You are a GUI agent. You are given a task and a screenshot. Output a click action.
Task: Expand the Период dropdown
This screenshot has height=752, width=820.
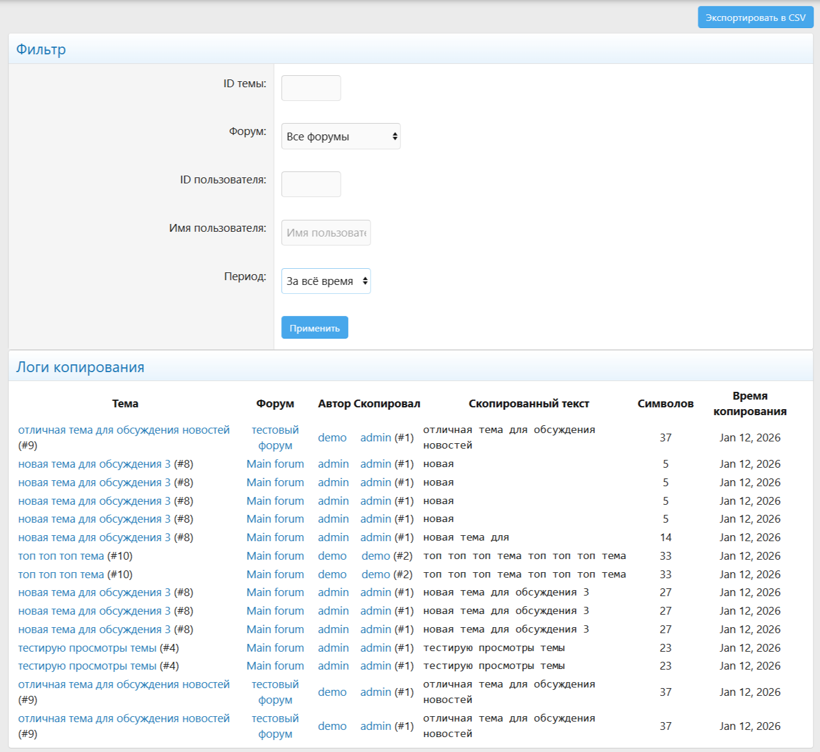click(x=326, y=281)
